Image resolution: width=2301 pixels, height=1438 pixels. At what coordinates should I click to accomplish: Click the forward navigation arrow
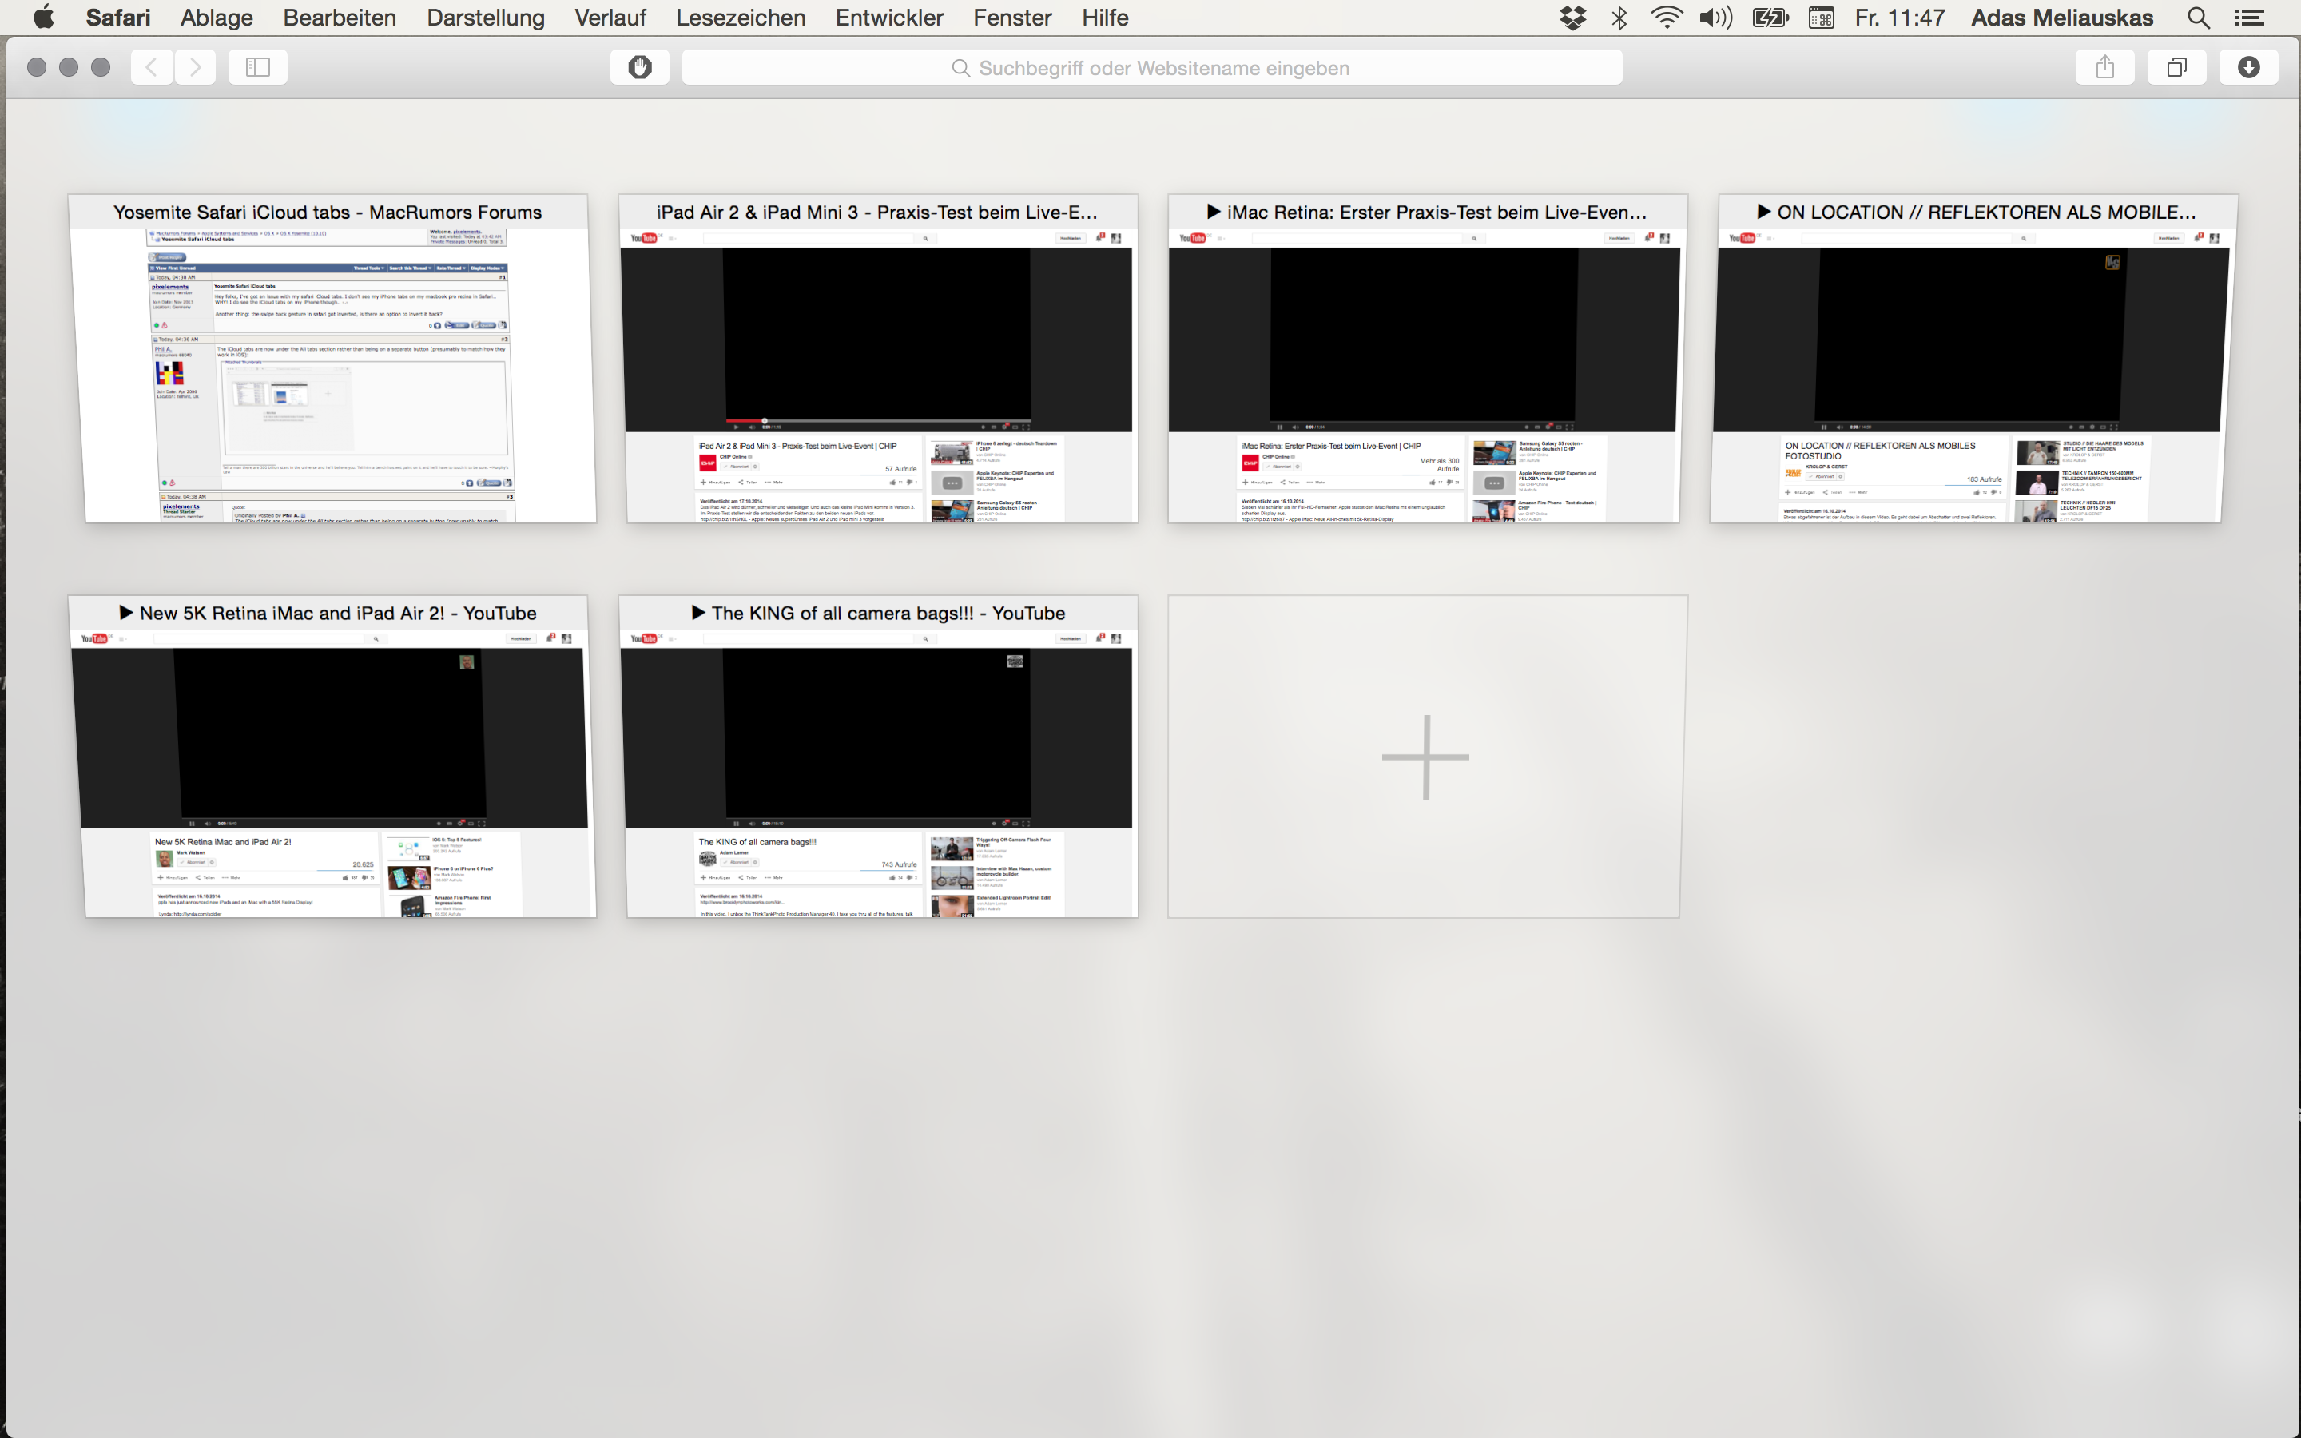[195, 68]
